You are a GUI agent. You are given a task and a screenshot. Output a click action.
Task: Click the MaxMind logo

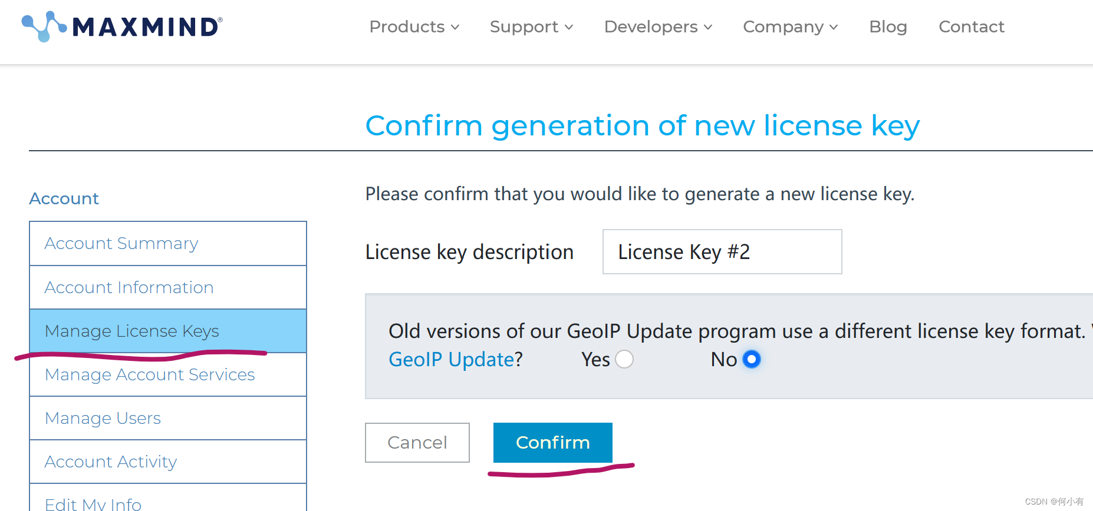[122, 26]
